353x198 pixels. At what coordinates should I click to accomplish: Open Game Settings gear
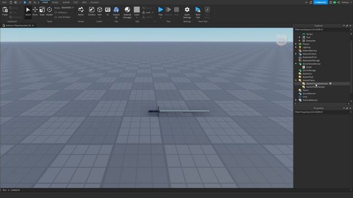point(187,12)
